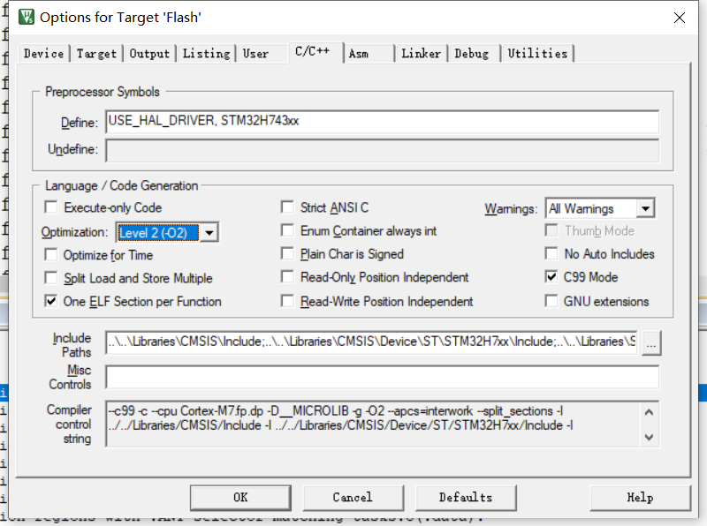Image resolution: width=707 pixels, height=526 pixels.
Task: Click the Keil uVision icon in title bar
Action: tap(27, 17)
